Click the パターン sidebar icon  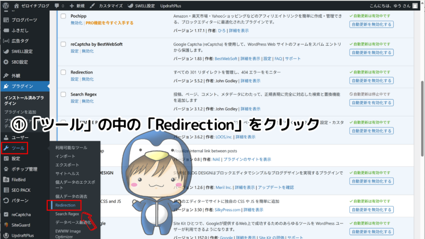coord(6,200)
